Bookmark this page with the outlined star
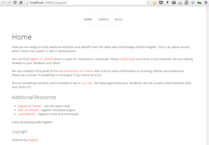The height and width of the screenshot is (145, 209). click(148, 3)
